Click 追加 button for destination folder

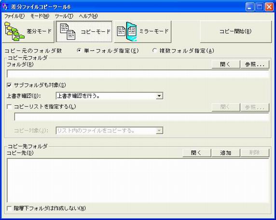[226, 153]
